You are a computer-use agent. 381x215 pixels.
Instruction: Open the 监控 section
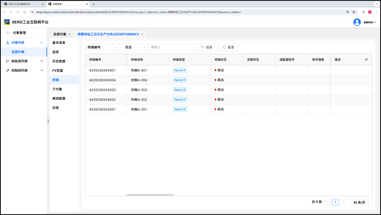(56, 52)
